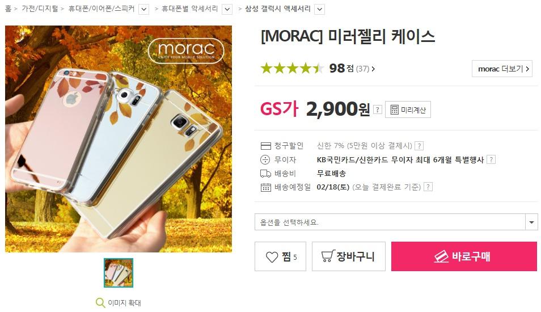Expand 삼성 갤럭시 액세서리 breadcrumb dropdown arrow

[x=320, y=9]
